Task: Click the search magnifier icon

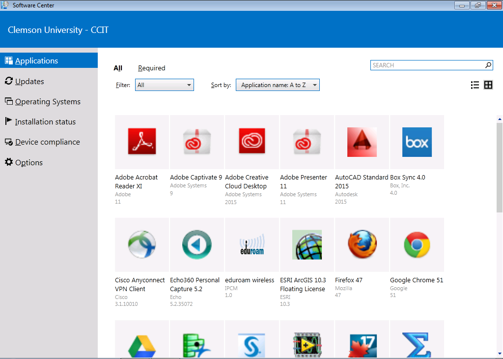Action: (488, 65)
